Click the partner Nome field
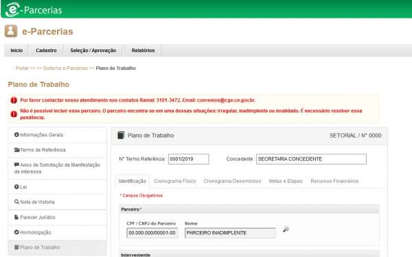 230,233
